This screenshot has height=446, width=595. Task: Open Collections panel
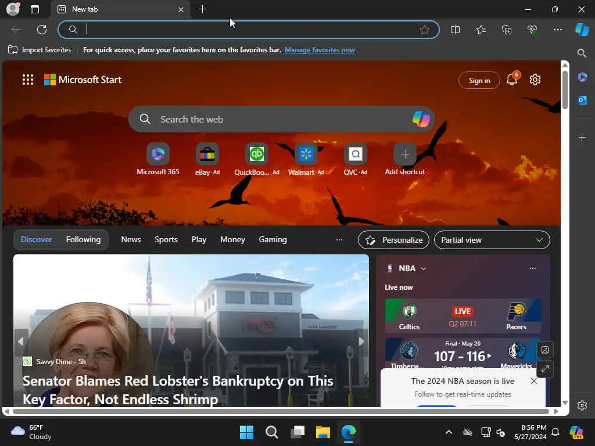(507, 30)
